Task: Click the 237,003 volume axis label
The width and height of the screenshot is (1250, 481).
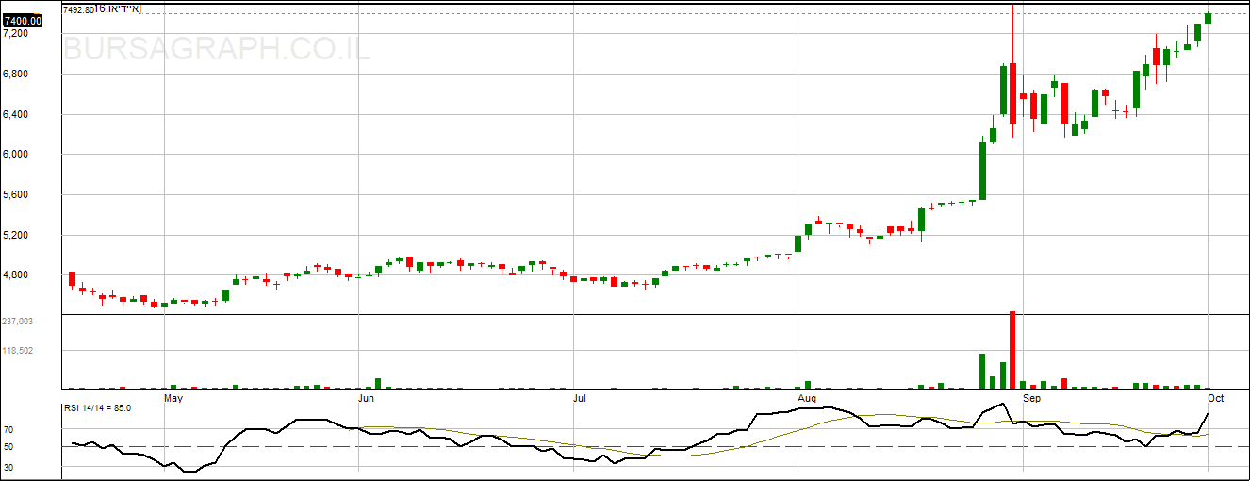Action: [19, 322]
